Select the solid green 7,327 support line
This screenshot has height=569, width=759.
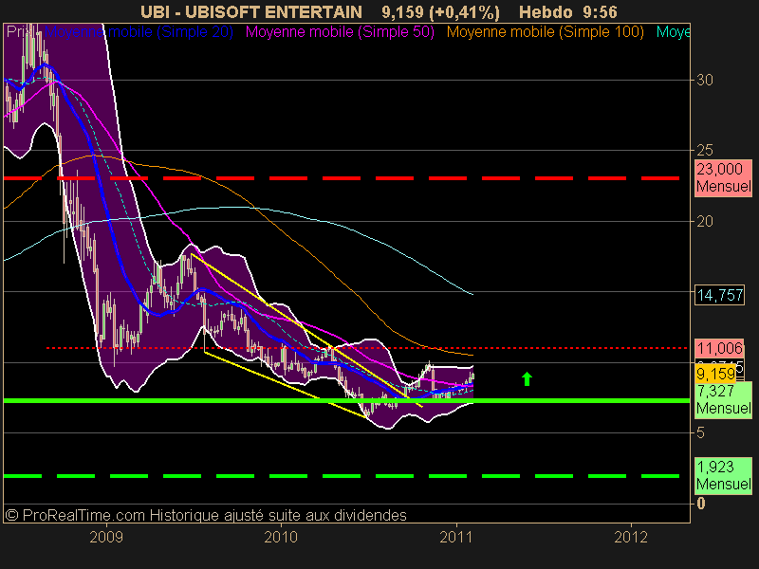click(346, 400)
